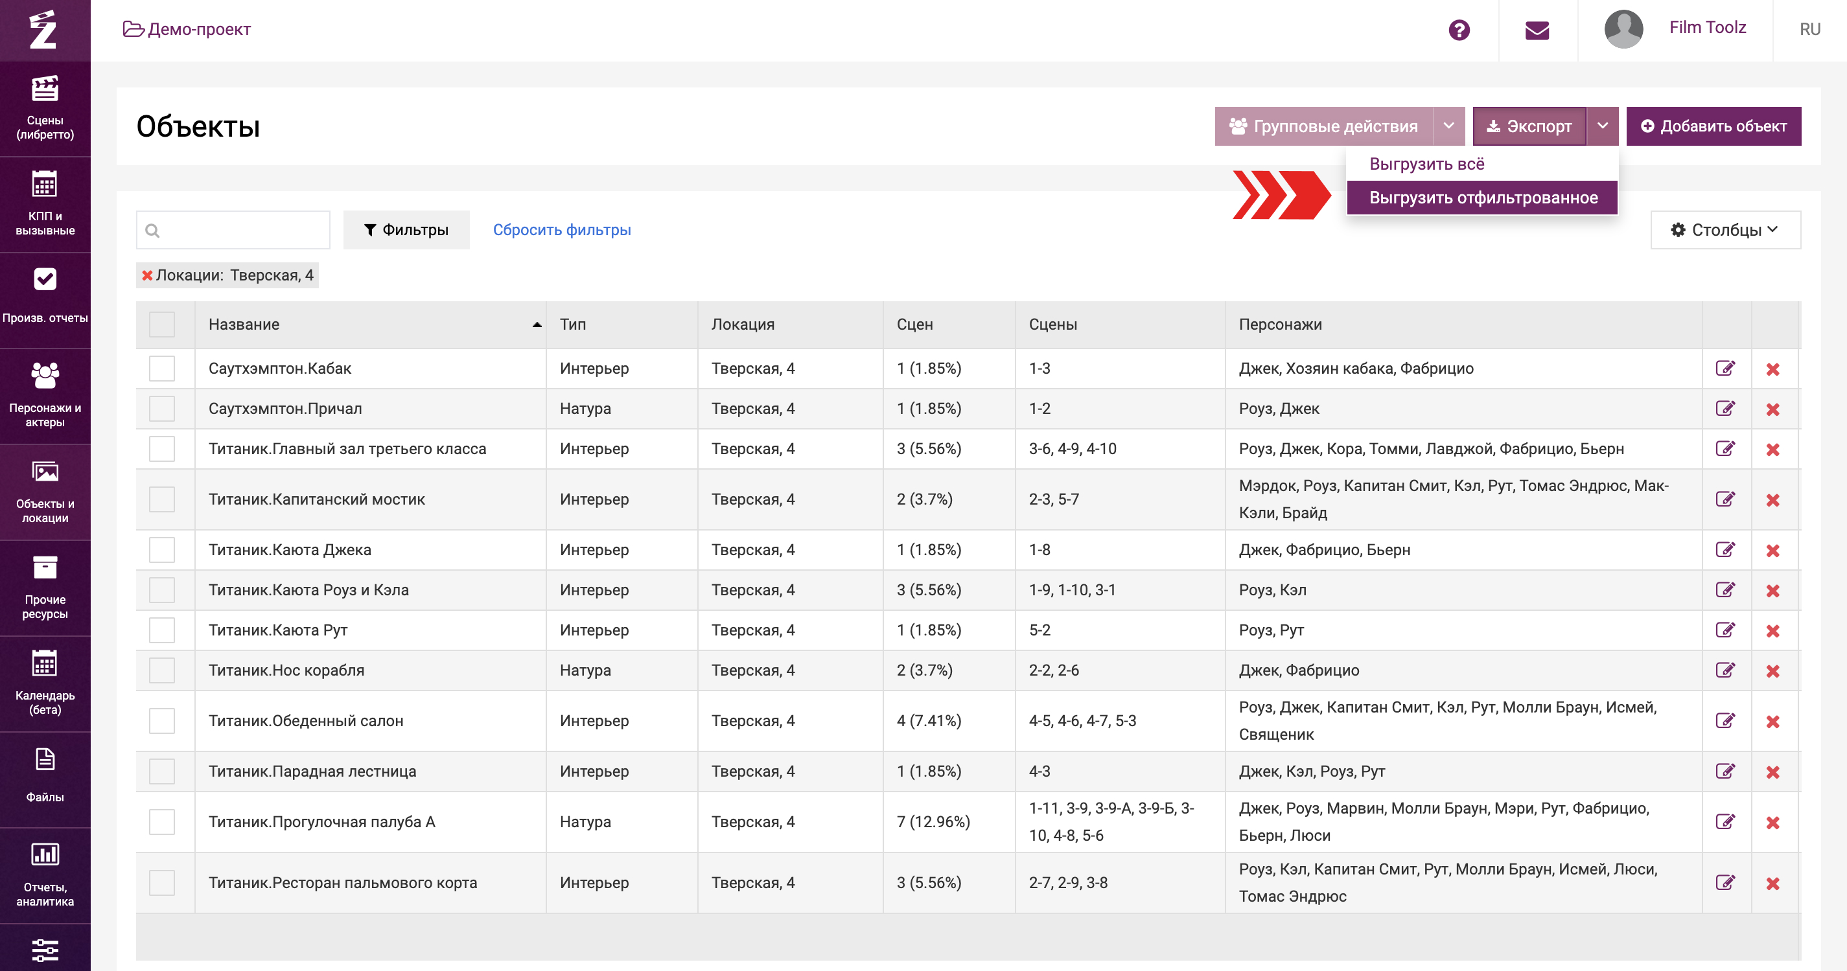Check Титаник.Главный зал третьего класса checkbox
The height and width of the screenshot is (971, 1847).
[162, 449]
